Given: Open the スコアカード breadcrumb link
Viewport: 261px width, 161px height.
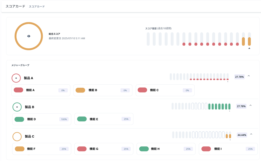Looking at the screenshot, I should 37,6.
